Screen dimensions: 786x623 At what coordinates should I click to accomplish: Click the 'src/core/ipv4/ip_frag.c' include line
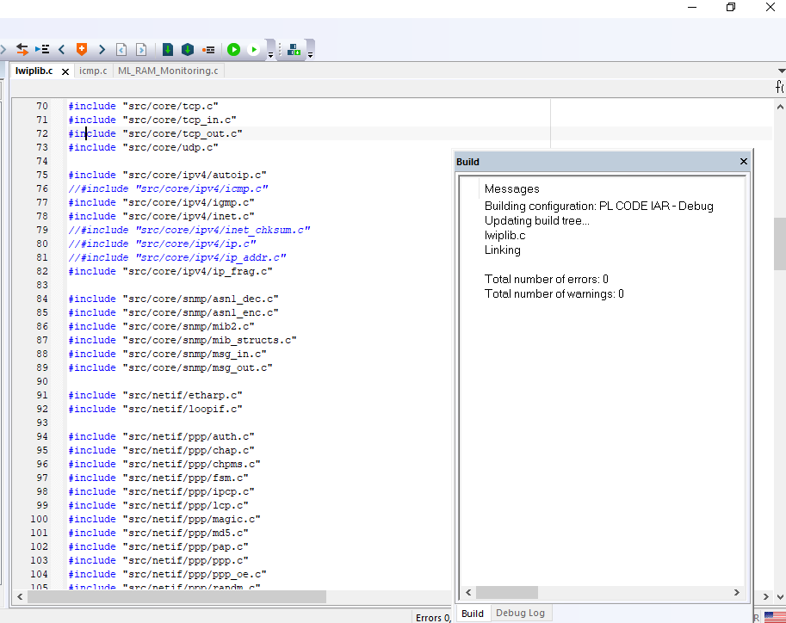[170, 271]
